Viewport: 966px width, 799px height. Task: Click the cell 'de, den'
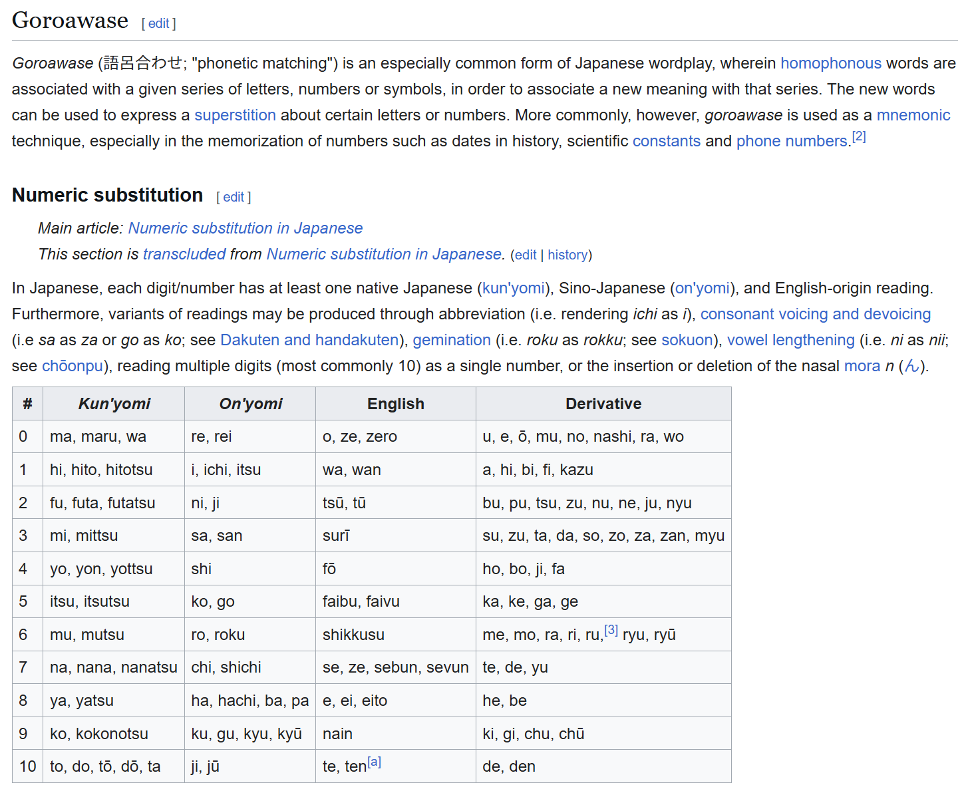click(603, 766)
